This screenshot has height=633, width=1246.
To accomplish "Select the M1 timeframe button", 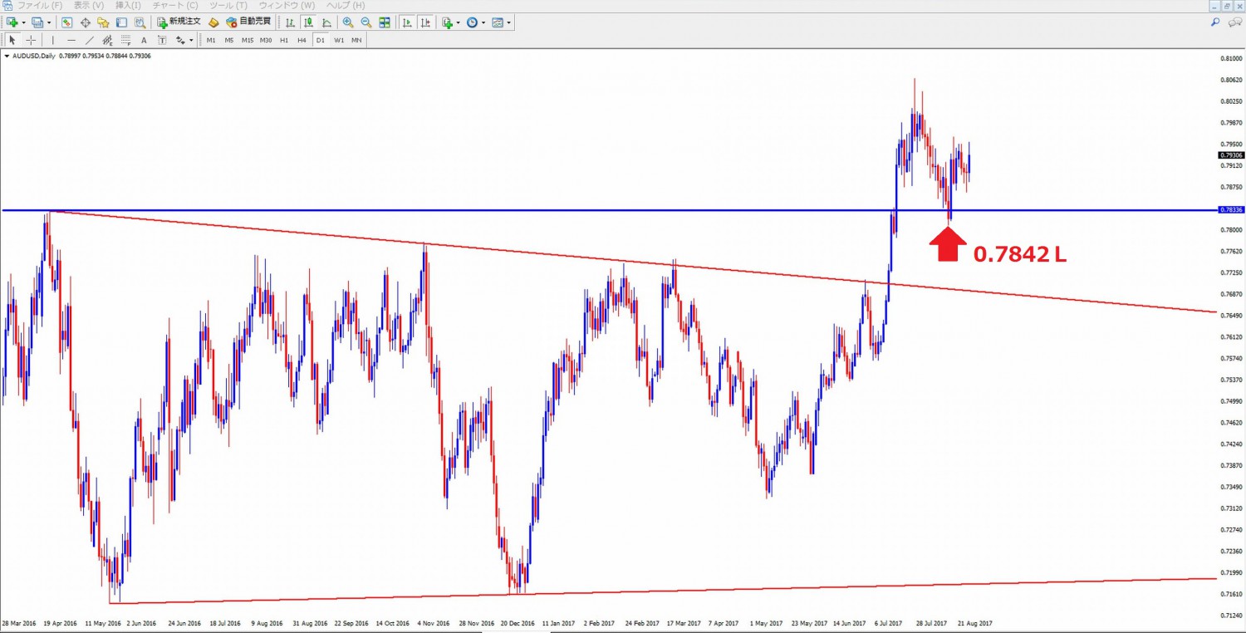I will [211, 40].
